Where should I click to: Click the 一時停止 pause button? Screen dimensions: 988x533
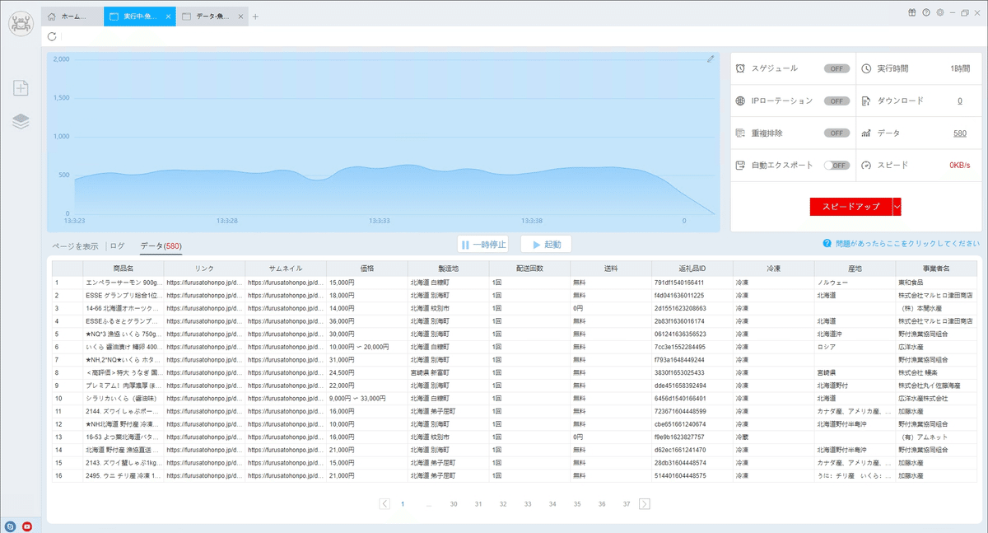click(x=484, y=245)
